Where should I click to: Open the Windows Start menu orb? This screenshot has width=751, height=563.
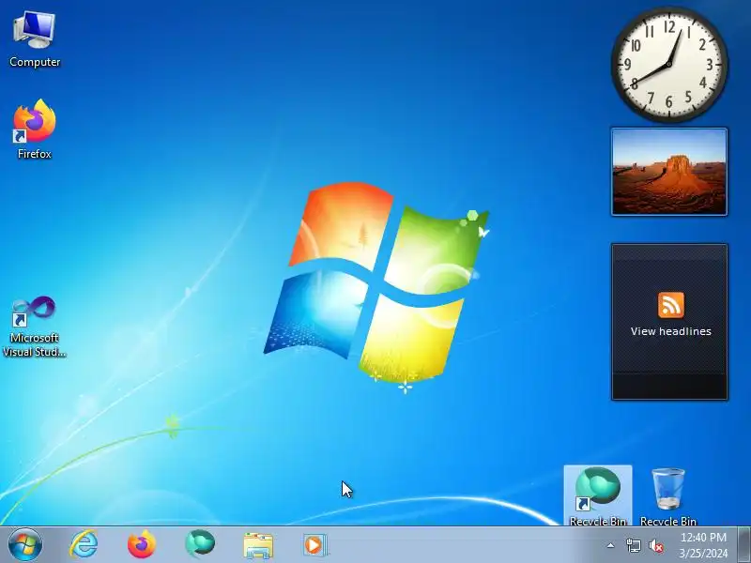click(x=25, y=545)
